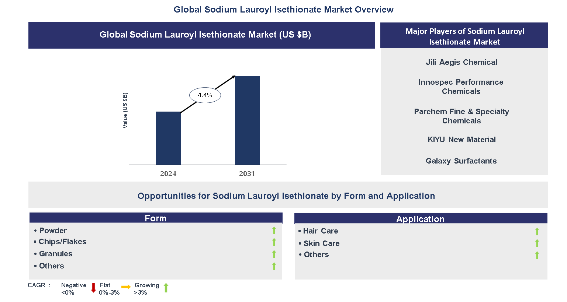567x302 pixels.
Task: Click the Major Players panel title
Action: pos(464,36)
